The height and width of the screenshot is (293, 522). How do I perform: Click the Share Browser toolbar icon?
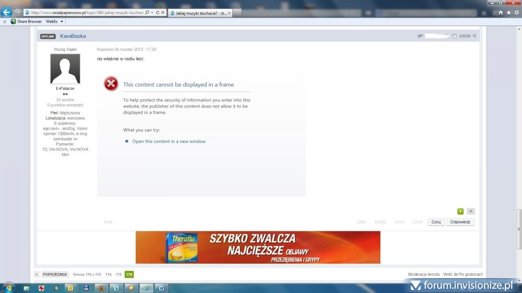[13, 21]
